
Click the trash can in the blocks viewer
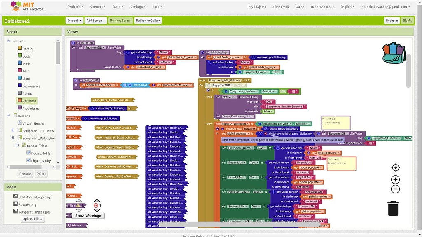tap(393, 208)
